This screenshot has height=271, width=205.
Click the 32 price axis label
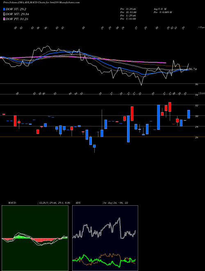pos(197,106)
